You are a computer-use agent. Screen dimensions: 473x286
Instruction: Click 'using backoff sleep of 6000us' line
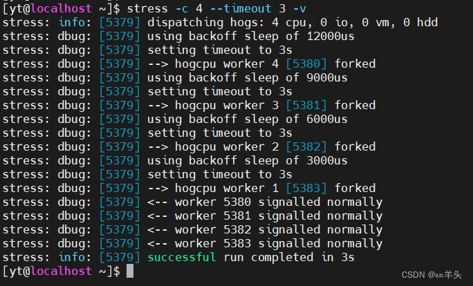point(247,120)
